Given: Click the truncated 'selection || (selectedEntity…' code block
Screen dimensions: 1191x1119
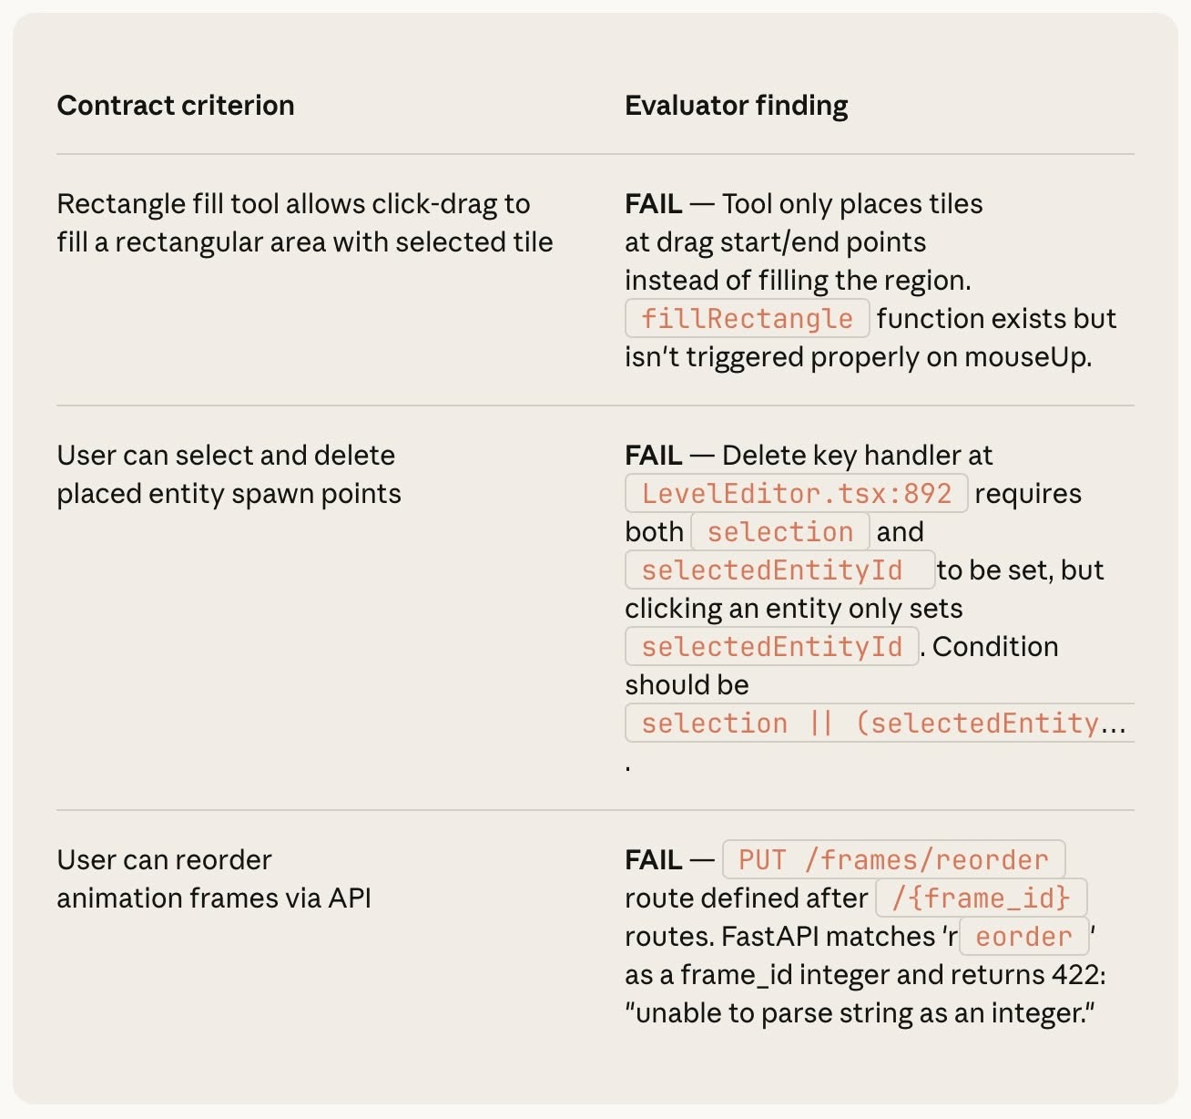Looking at the screenshot, I should click(880, 724).
